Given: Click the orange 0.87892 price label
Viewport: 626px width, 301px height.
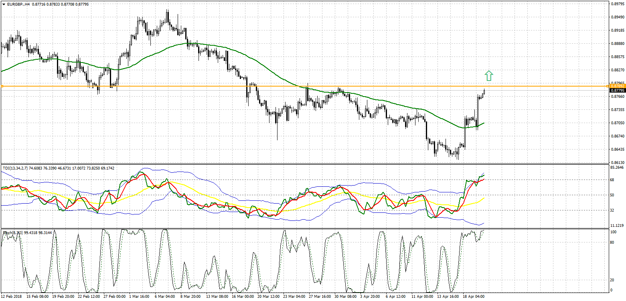Looking at the screenshot, I should pos(617,86).
